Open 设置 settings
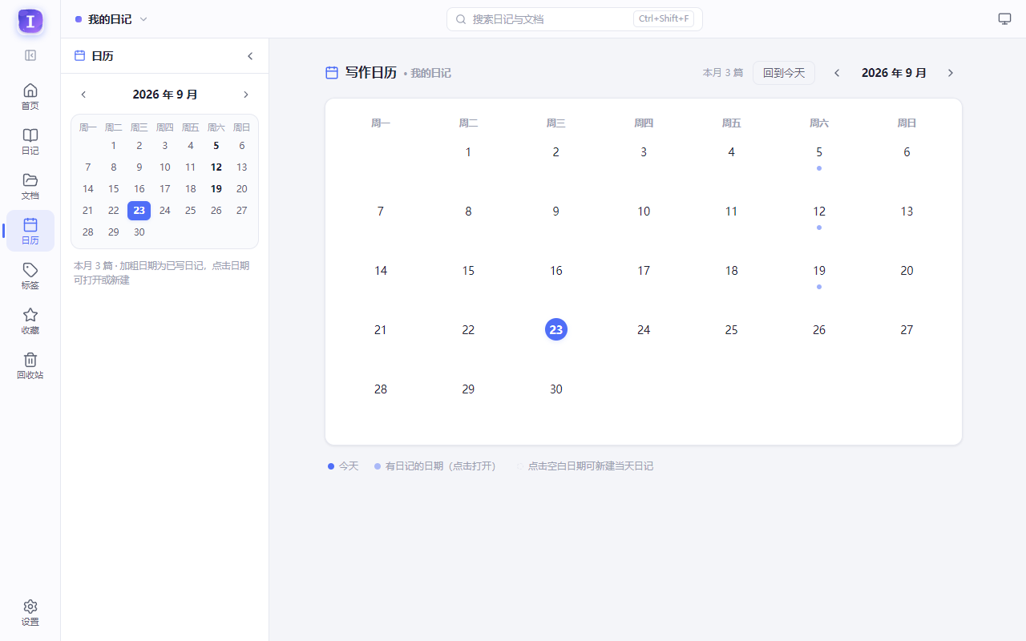 click(30, 612)
